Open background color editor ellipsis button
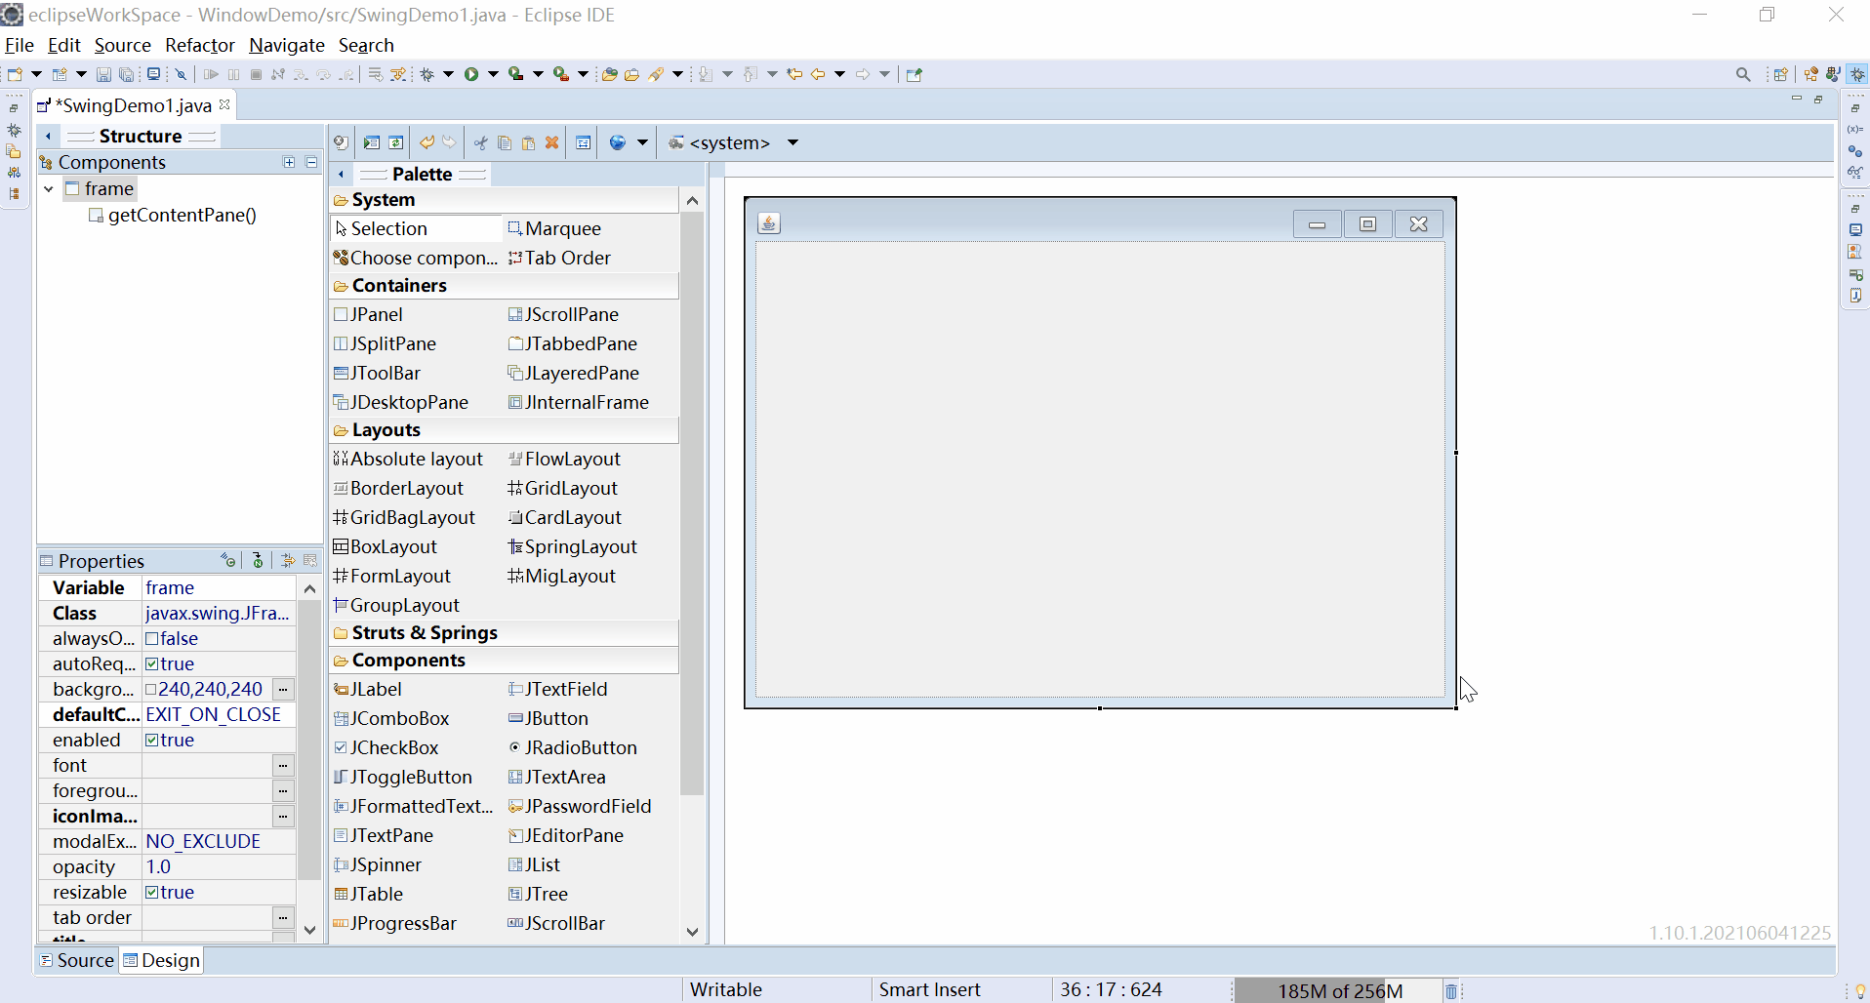The image size is (1870, 1003). point(283,690)
